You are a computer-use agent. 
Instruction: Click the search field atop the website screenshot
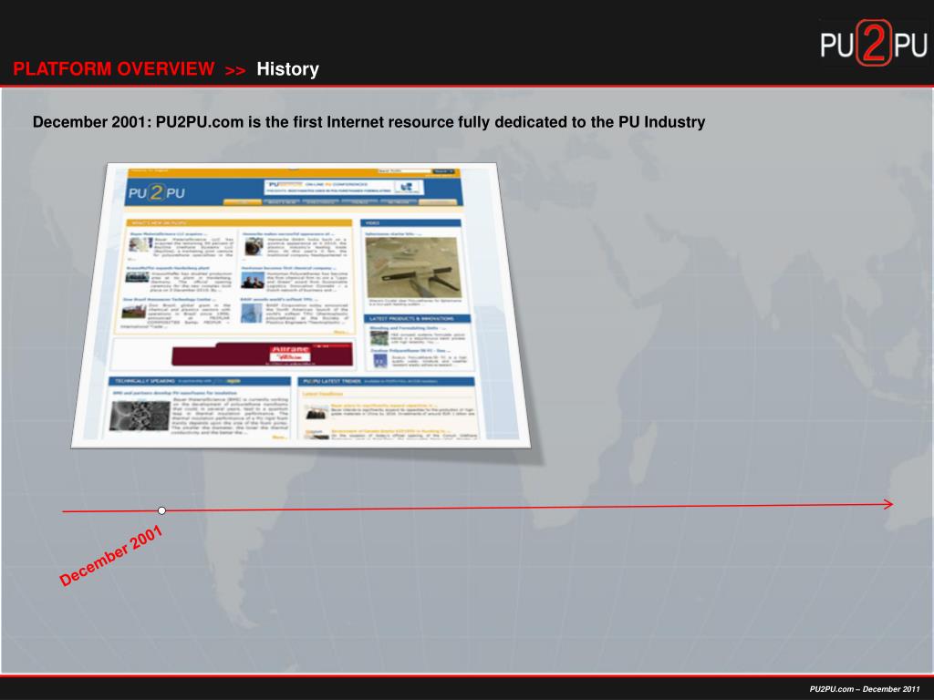pos(404,170)
